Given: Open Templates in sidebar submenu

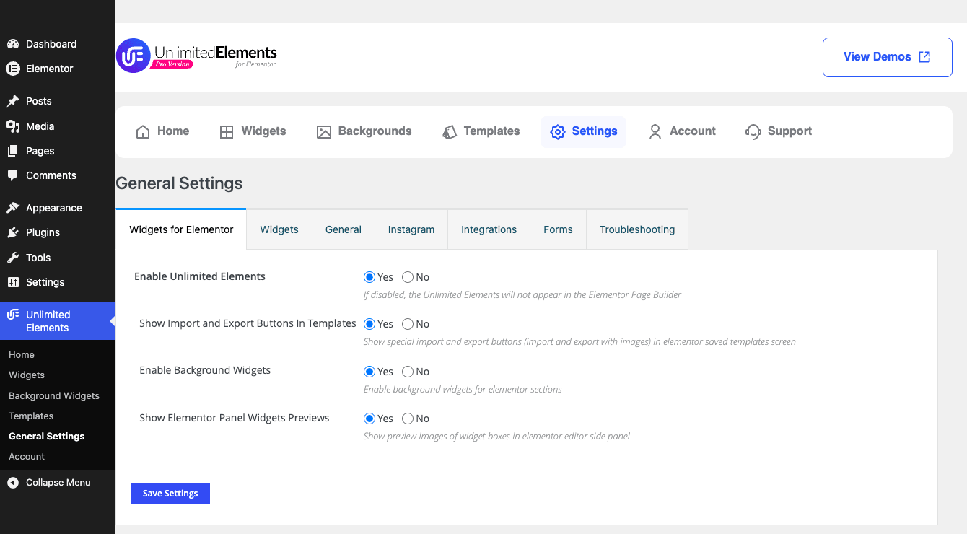Looking at the screenshot, I should (31, 416).
